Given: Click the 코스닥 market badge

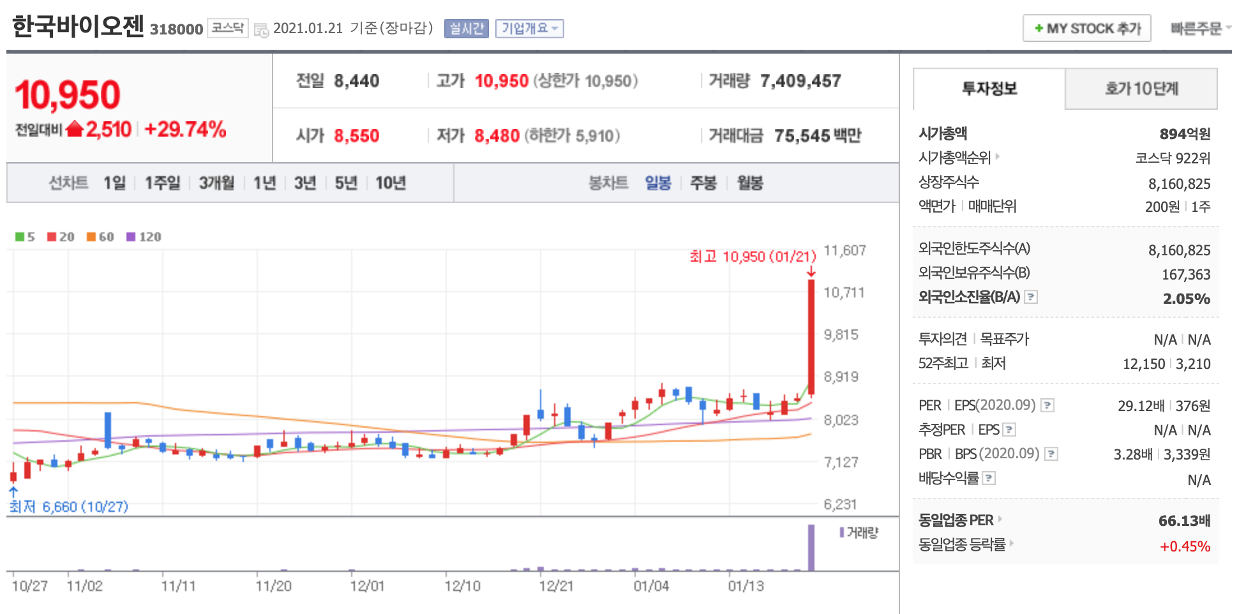Looking at the screenshot, I should pos(228,28).
